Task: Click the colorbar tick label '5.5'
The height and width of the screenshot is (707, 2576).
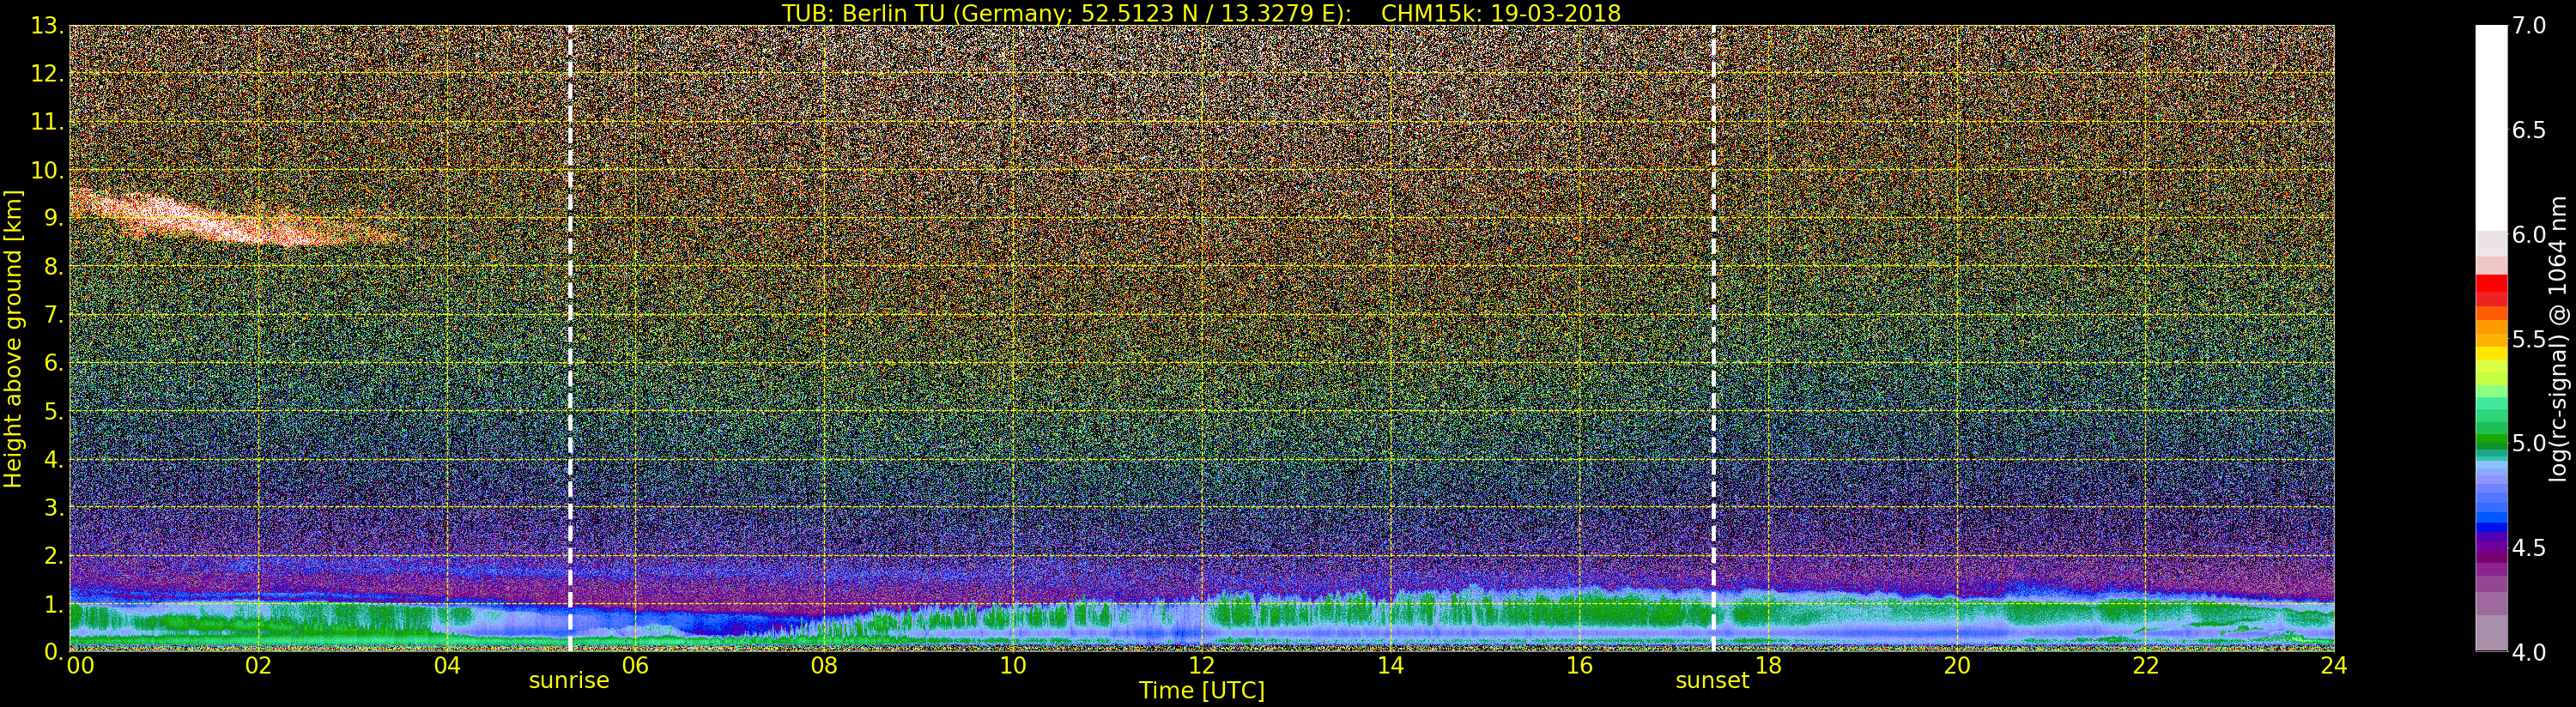Action: point(2529,339)
